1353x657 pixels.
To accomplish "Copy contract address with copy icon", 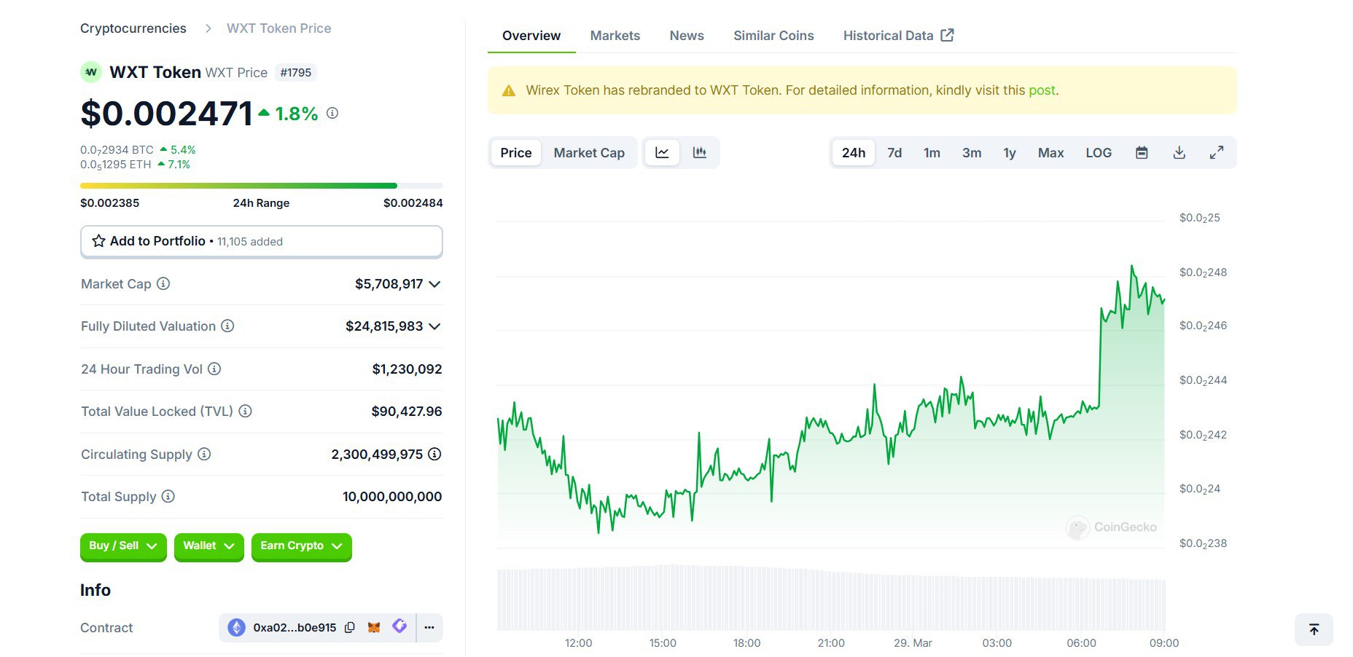I will (x=350, y=627).
